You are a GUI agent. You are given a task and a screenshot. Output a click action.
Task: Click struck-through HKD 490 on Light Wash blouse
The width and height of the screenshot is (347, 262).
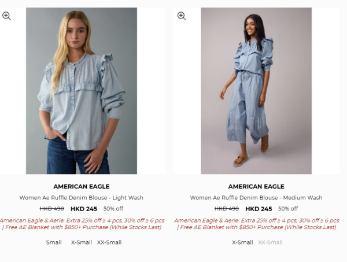(52, 209)
